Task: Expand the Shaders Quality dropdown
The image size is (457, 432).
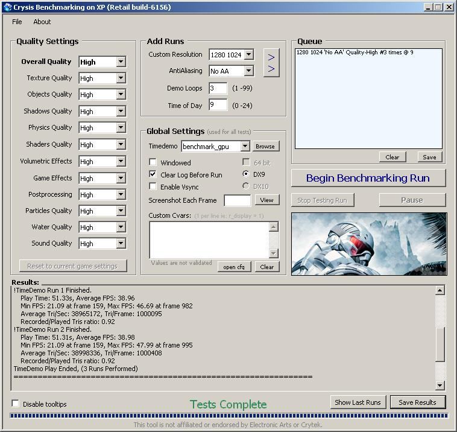Action: coord(121,145)
